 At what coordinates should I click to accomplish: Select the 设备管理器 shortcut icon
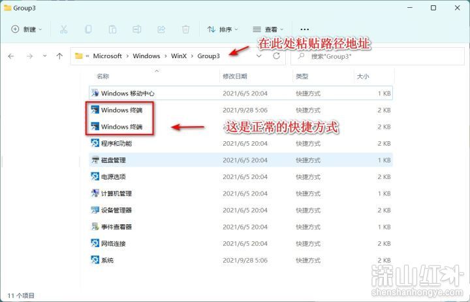tap(95, 210)
